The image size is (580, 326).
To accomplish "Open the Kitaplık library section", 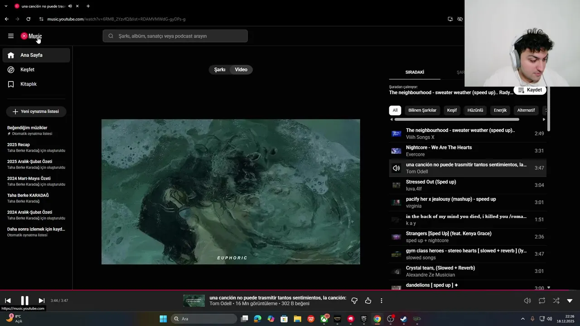I will 36,84.
